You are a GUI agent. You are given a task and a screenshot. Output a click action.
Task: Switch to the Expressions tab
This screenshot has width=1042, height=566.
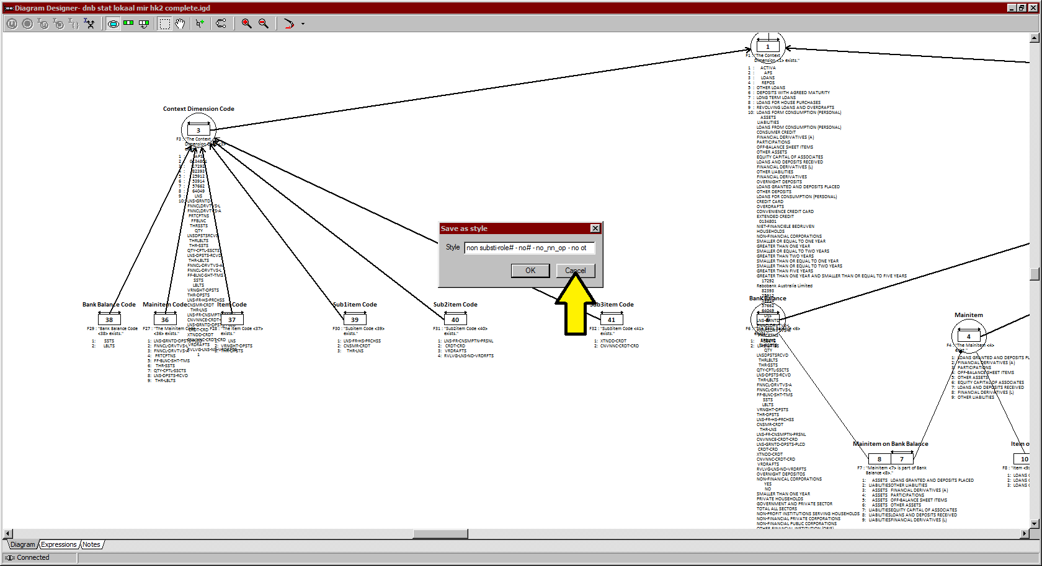[x=59, y=545]
